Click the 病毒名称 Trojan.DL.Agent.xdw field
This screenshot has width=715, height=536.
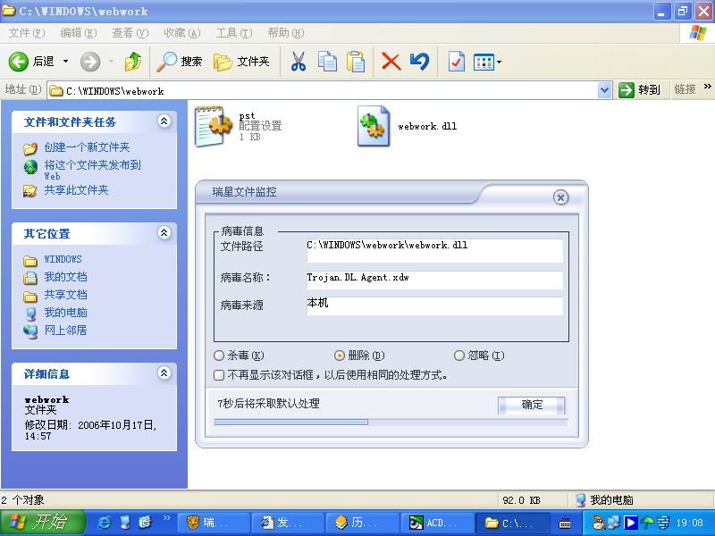click(434, 280)
